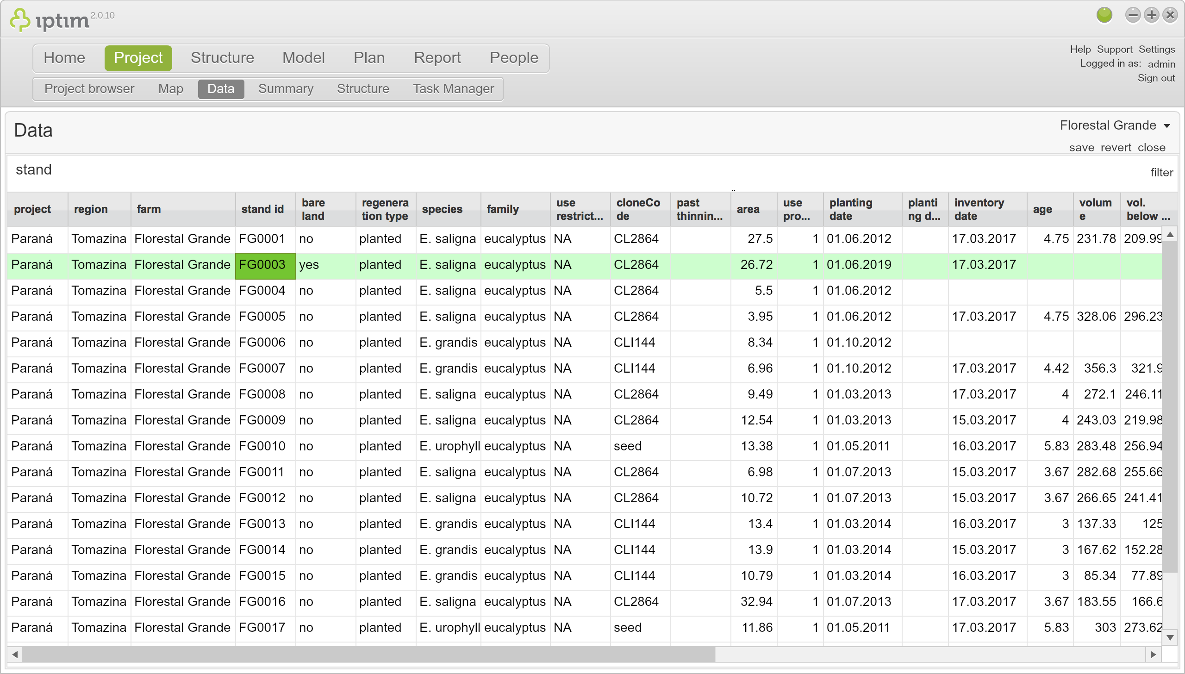1185x674 pixels.
Task: Click the cloneCode column header
Action: 640,209
